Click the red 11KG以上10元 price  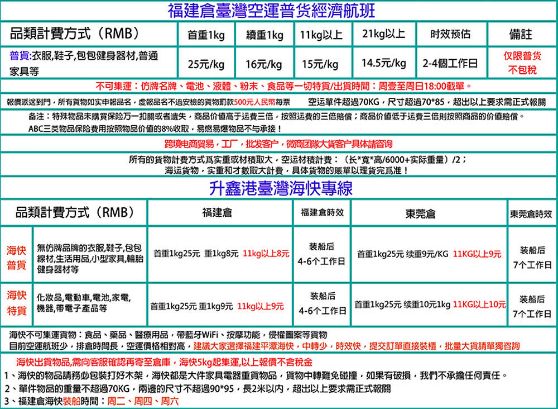(479, 305)
